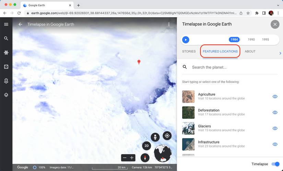Click the browser address bar URL
The height and width of the screenshot is (171, 283).
click(134, 13)
